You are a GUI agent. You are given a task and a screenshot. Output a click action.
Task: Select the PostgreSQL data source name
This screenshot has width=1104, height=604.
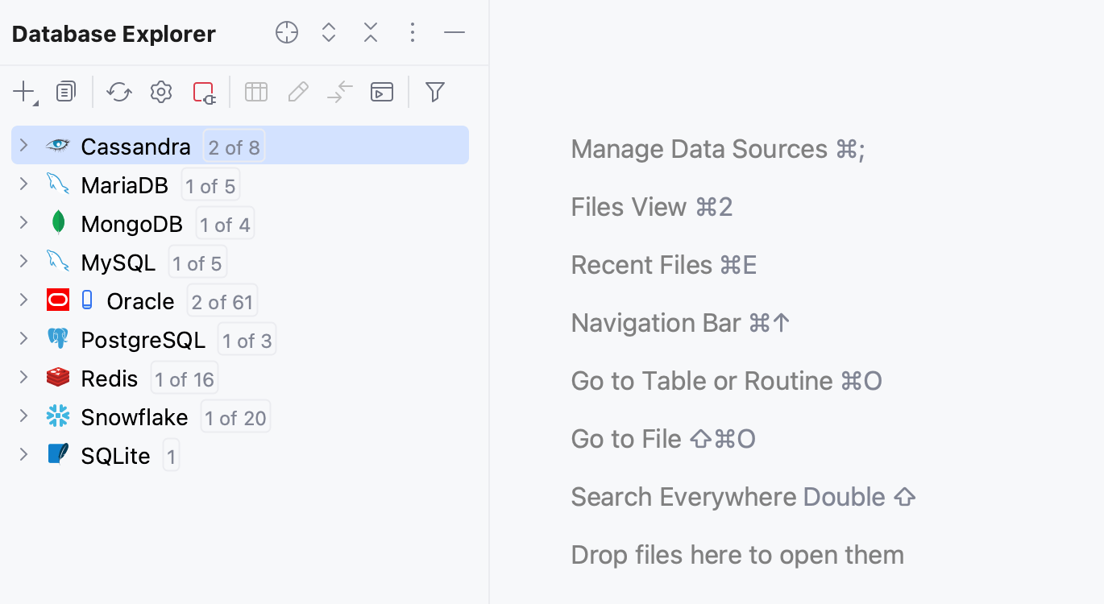[x=143, y=340]
